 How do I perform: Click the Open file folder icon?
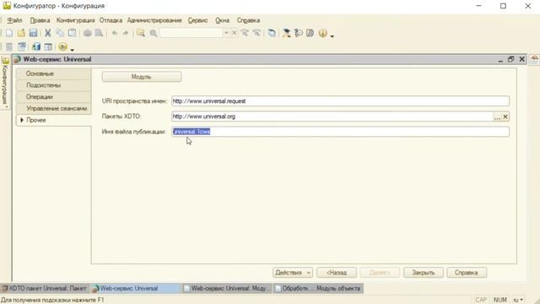21,33
